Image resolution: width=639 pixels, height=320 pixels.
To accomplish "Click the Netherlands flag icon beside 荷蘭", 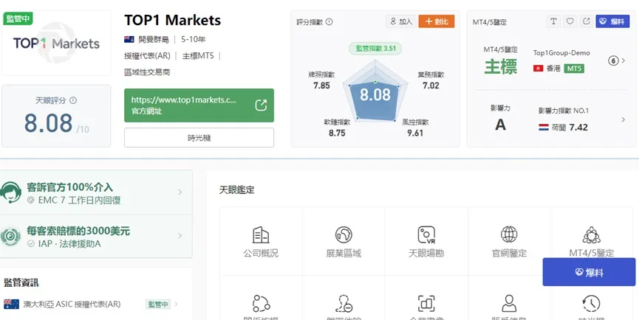I will coord(544,128).
